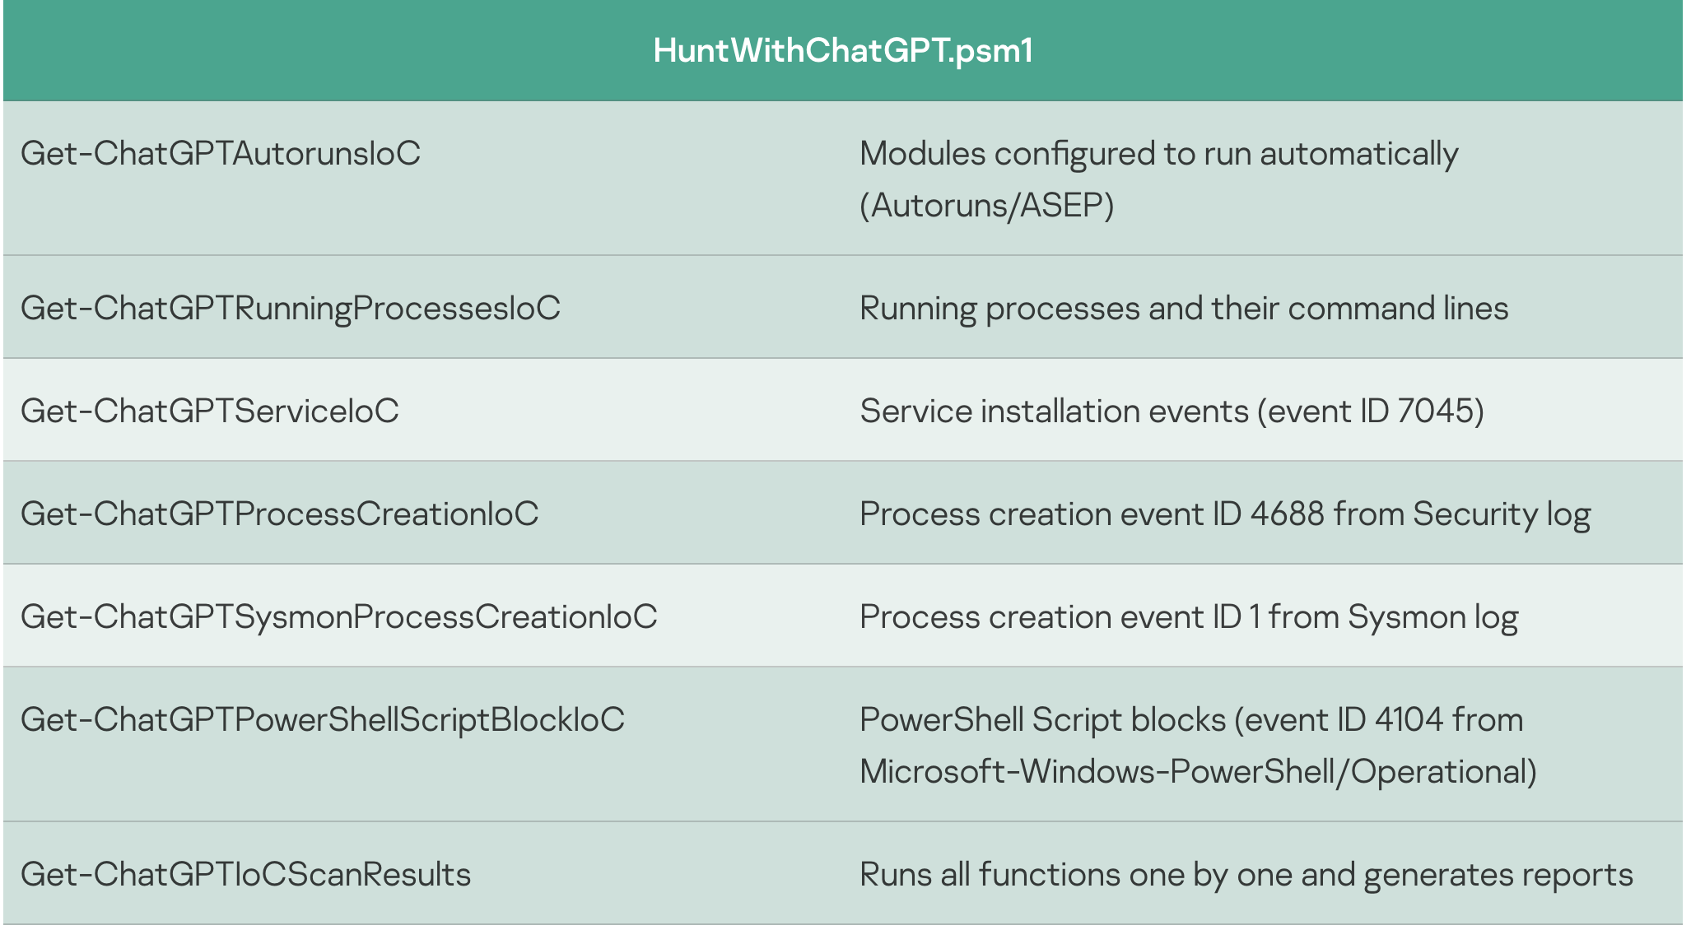1691x930 pixels.
Task: Click the HuntWithChatGPT.psm1 table header
Action: pos(843,51)
